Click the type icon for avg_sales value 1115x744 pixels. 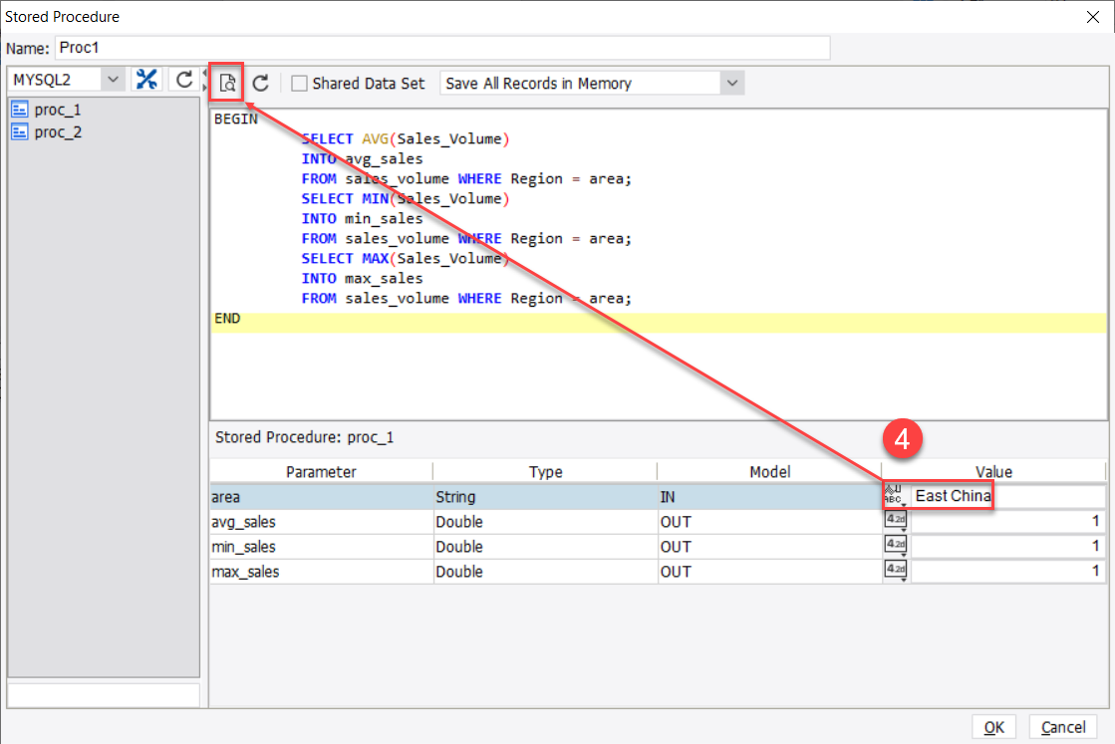895,521
